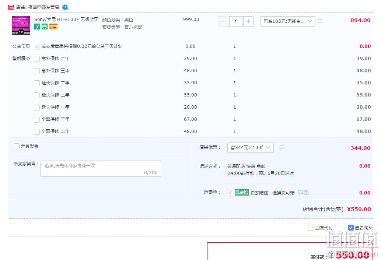The width and height of the screenshot is (381, 260).
Task: Check 全面保修 三年 option
Action: click(37, 119)
